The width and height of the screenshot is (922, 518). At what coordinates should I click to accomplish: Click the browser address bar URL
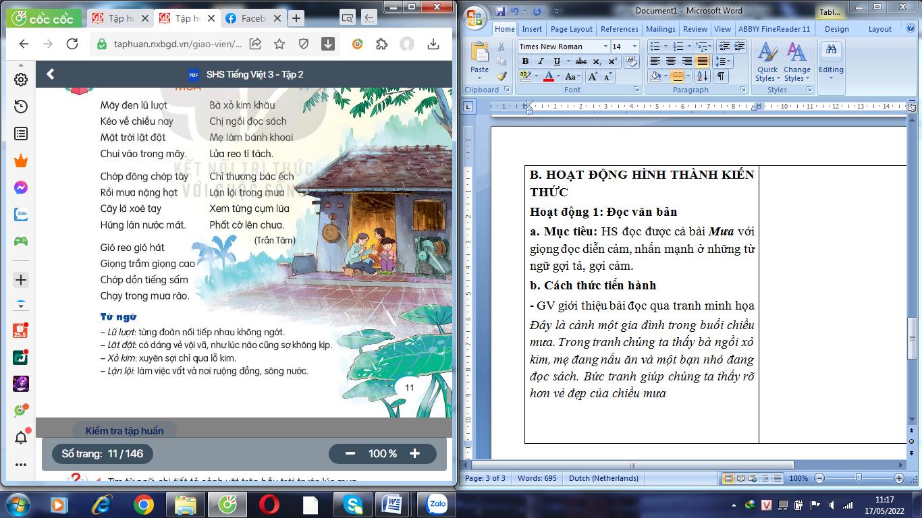click(x=178, y=44)
